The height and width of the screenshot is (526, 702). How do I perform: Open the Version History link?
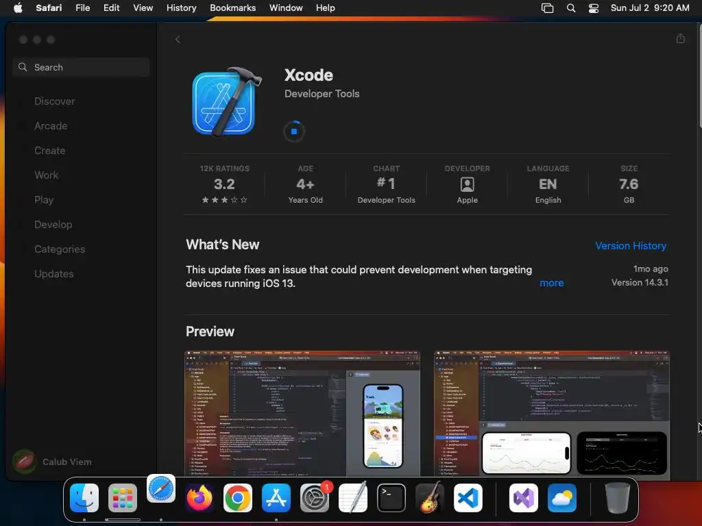[x=631, y=246]
